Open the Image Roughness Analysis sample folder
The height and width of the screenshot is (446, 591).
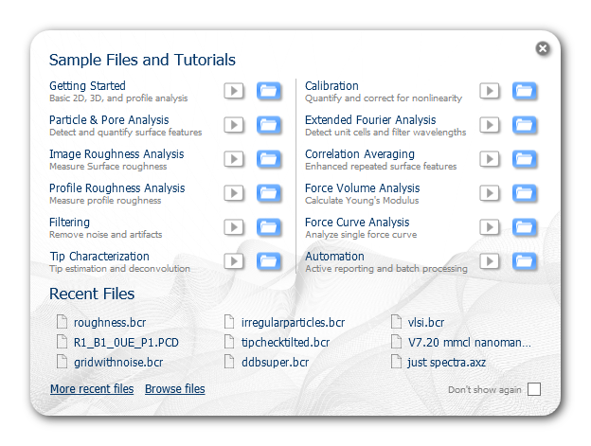tap(269, 159)
